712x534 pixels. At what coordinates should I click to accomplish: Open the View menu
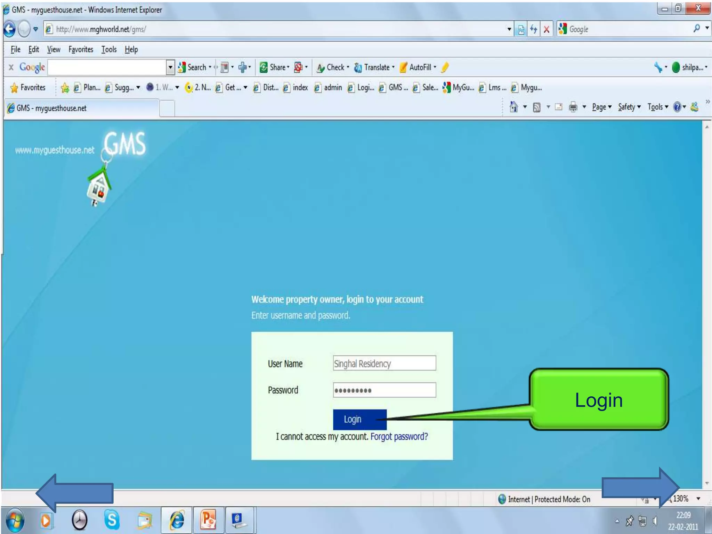pyautogui.click(x=54, y=50)
